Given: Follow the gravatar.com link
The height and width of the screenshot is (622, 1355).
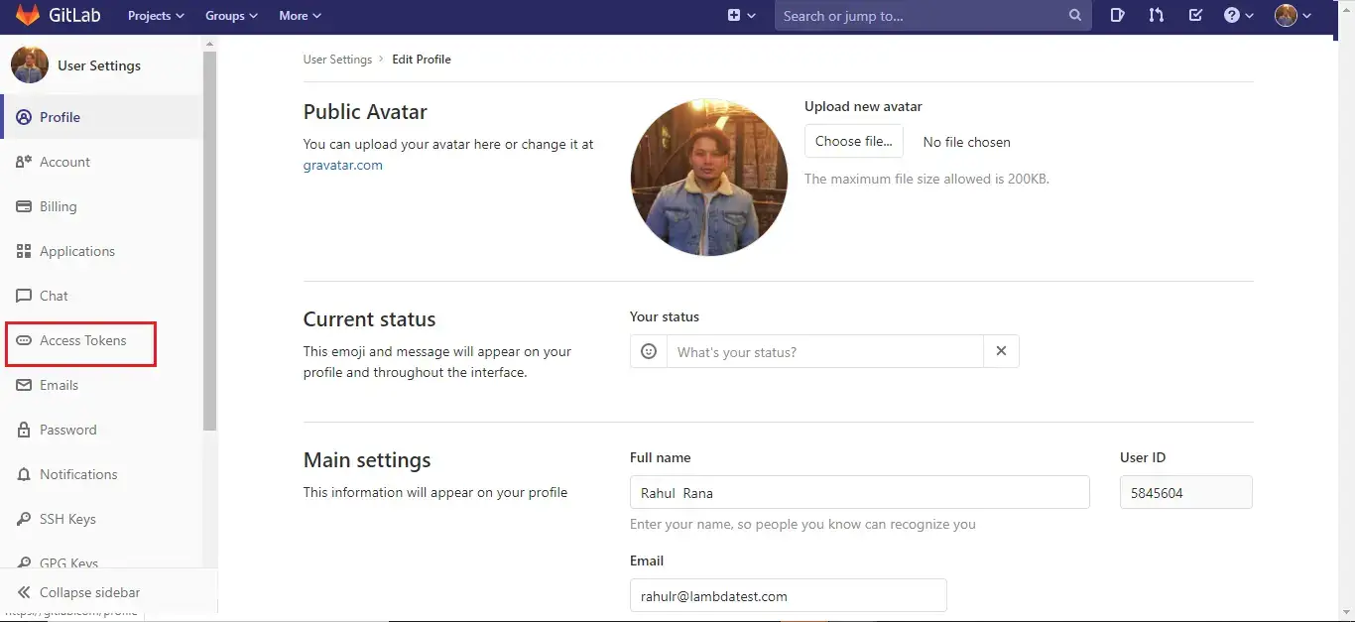Looking at the screenshot, I should [x=342, y=165].
